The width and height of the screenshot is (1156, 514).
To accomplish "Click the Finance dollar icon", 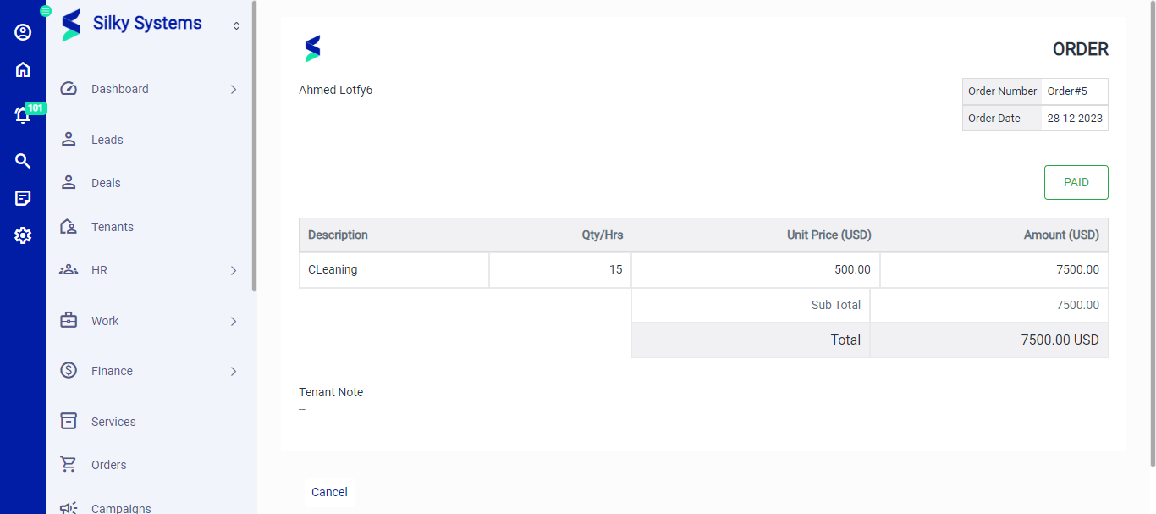I will (x=69, y=370).
